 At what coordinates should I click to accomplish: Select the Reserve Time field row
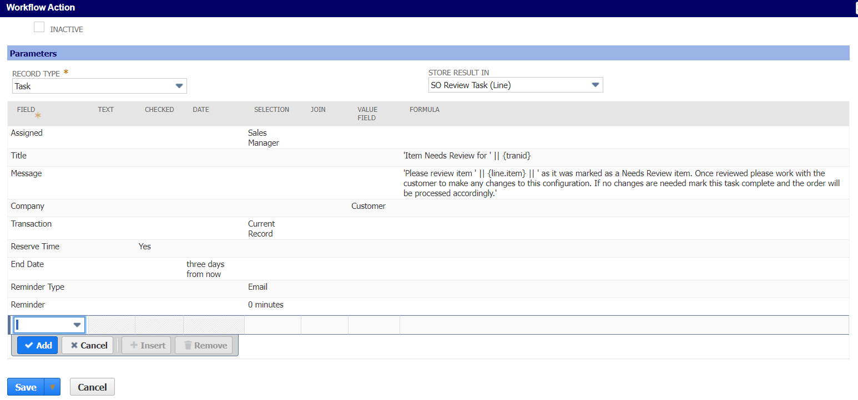428,248
